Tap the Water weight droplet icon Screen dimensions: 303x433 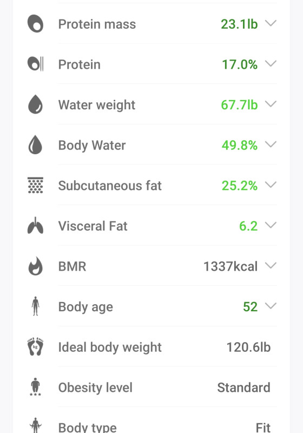click(35, 104)
